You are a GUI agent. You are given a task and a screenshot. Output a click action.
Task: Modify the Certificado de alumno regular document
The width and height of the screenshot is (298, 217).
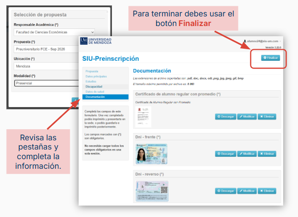click(x=247, y=117)
